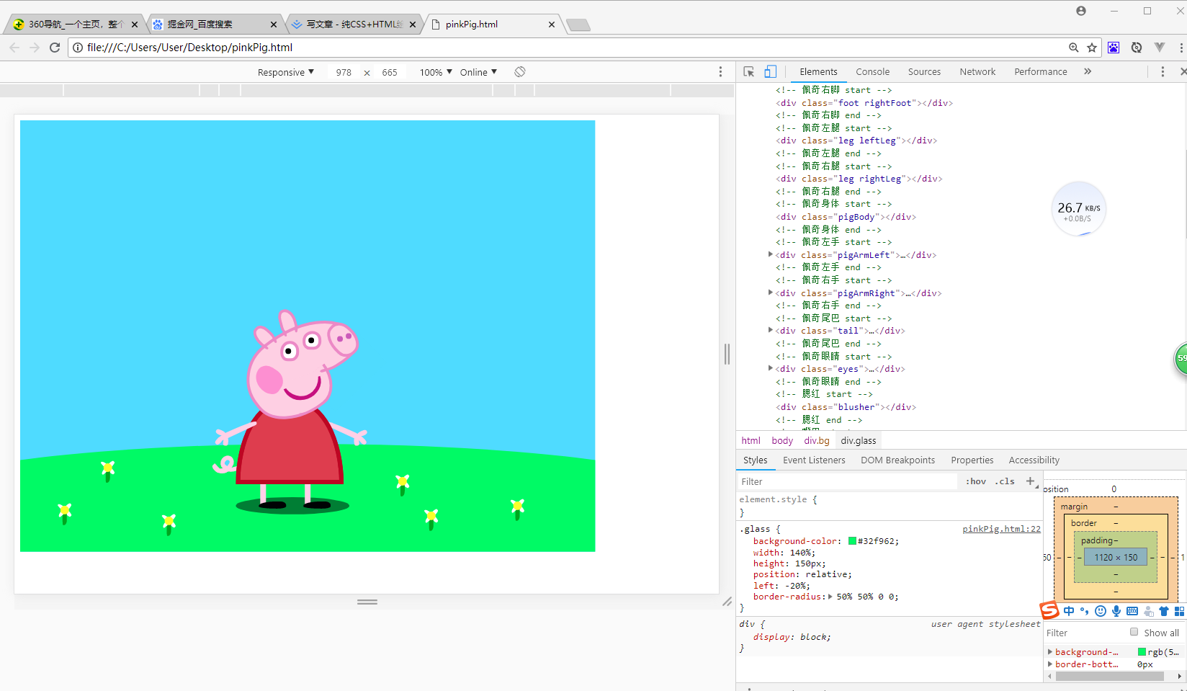The width and height of the screenshot is (1187, 691).
Task: Open the Properties pane tab
Action: point(972,460)
